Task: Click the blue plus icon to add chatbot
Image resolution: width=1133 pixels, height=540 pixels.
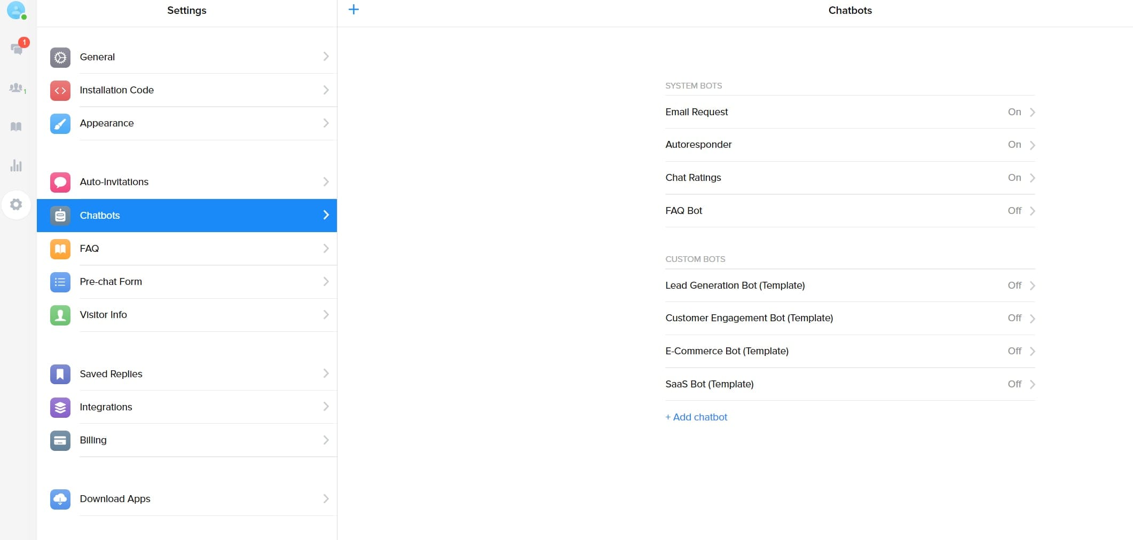Action: tap(353, 10)
